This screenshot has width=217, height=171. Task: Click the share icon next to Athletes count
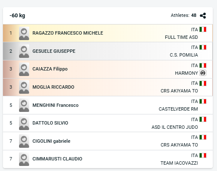203,16
